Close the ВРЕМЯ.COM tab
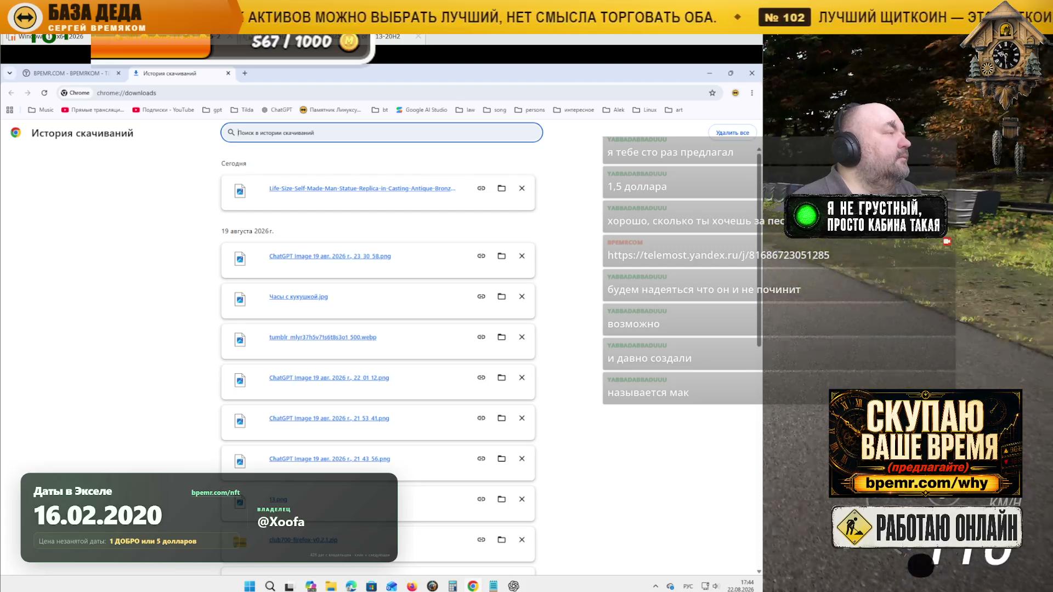1053x592 pixels. tap(118, 73)
